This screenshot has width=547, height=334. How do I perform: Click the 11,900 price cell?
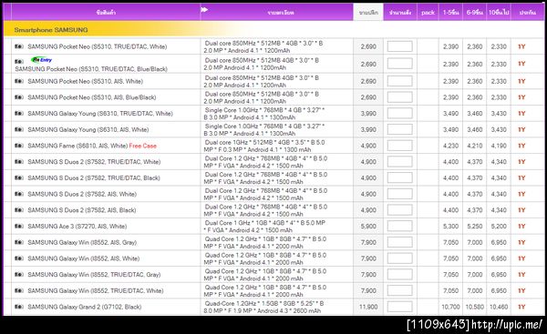pyautogui.click(x=368, y=307)
